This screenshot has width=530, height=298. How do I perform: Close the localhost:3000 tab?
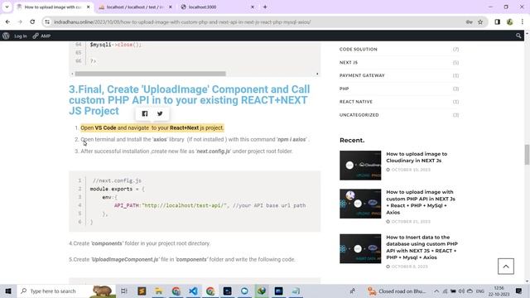pyautogui.click(x=252, y=7)
